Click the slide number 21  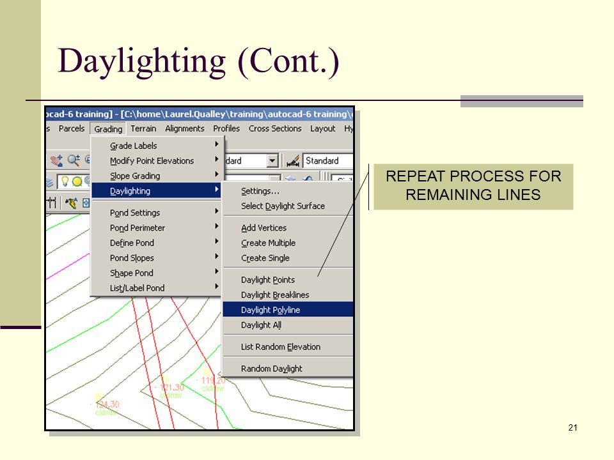(x=573, y=427)
